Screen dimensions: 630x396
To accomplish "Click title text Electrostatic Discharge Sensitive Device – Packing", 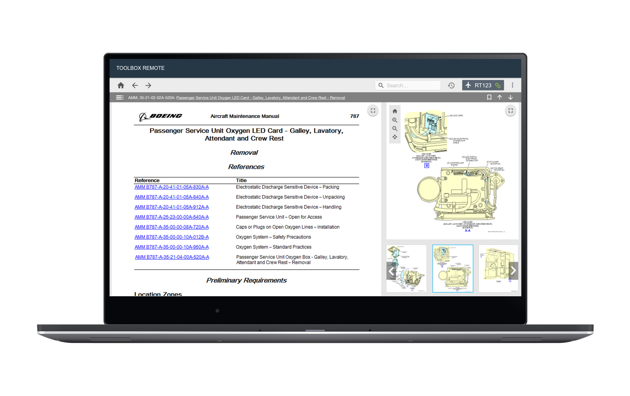I will [287, 187].
